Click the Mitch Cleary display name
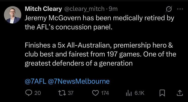The width and height of the screenshot is (188, 102). pyautogui.click(x=43, y=9)
